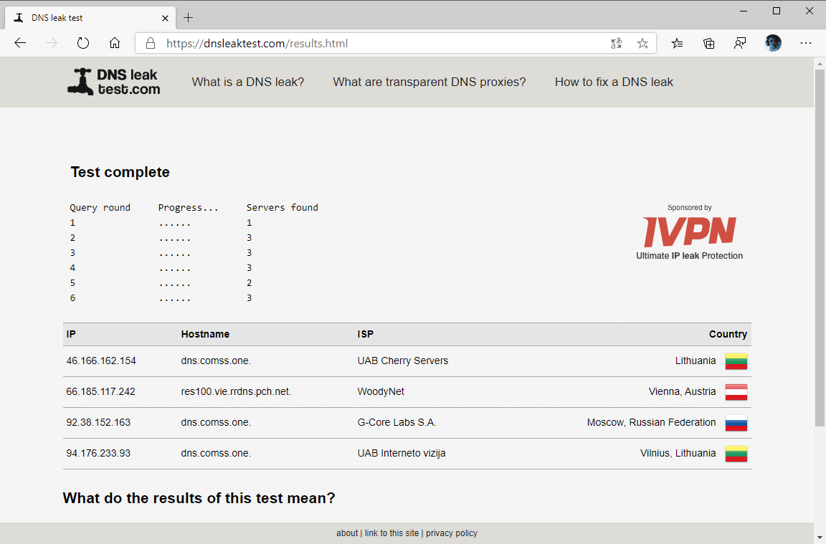
Task: Click the 'Hostname' column header
Action: 206,334
